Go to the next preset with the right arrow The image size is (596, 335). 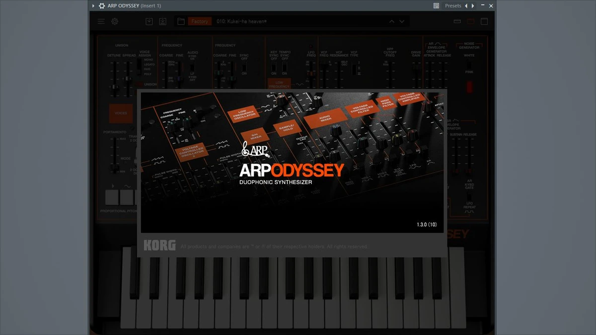473,6
